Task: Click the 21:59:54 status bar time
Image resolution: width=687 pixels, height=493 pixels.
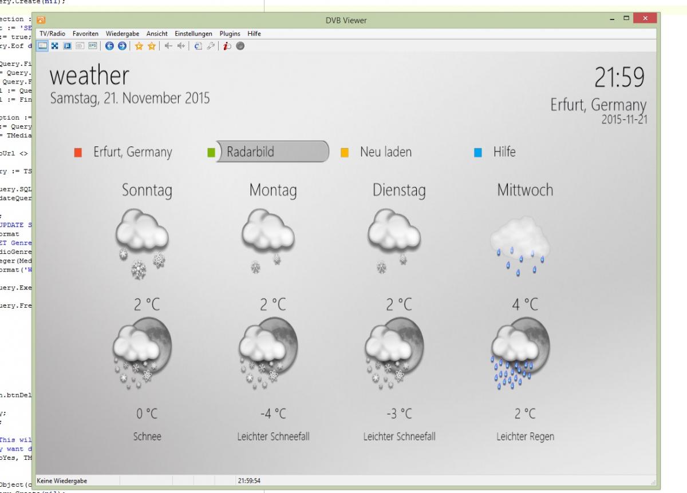Action: click(250, 481)
